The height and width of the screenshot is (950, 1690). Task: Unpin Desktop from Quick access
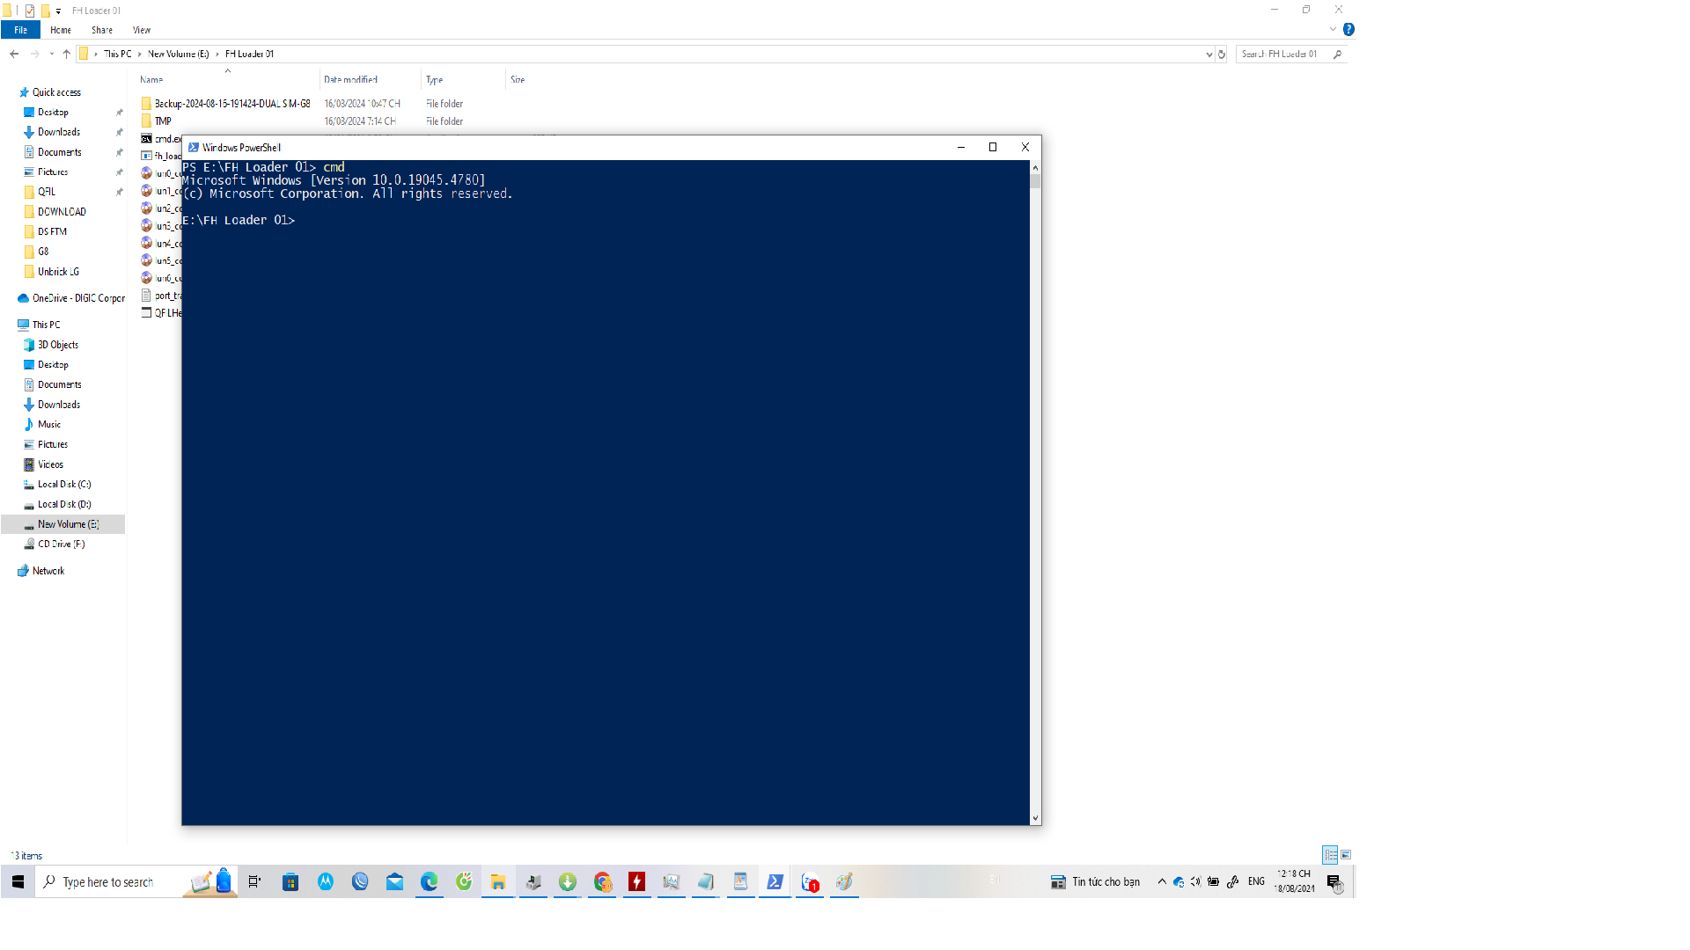(x=120, y=113)
